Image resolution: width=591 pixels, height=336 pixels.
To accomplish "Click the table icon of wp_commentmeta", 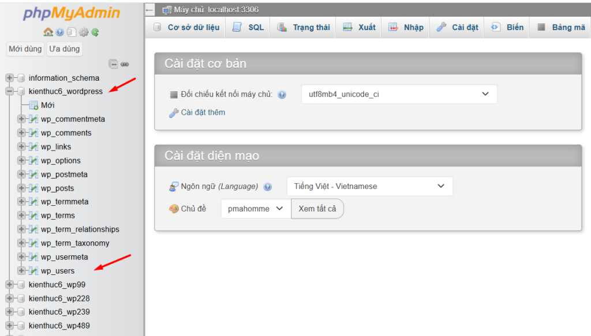I will click(x=33, y=119).
